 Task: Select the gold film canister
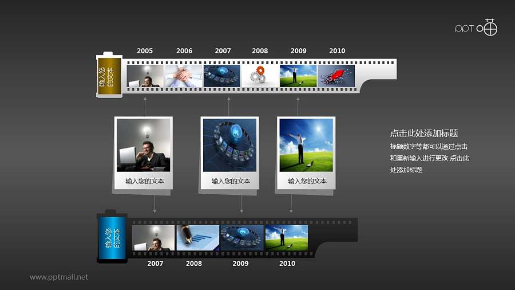click(109, 76)
